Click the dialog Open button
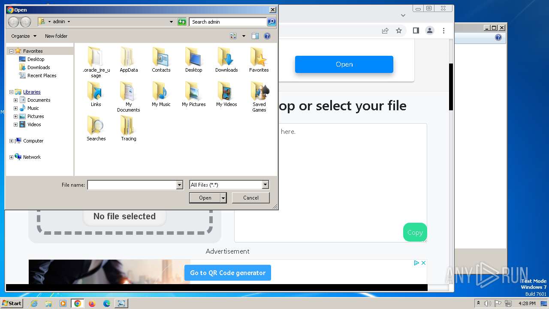Screen dimensions: 549x309 click(x=205, y=198)
